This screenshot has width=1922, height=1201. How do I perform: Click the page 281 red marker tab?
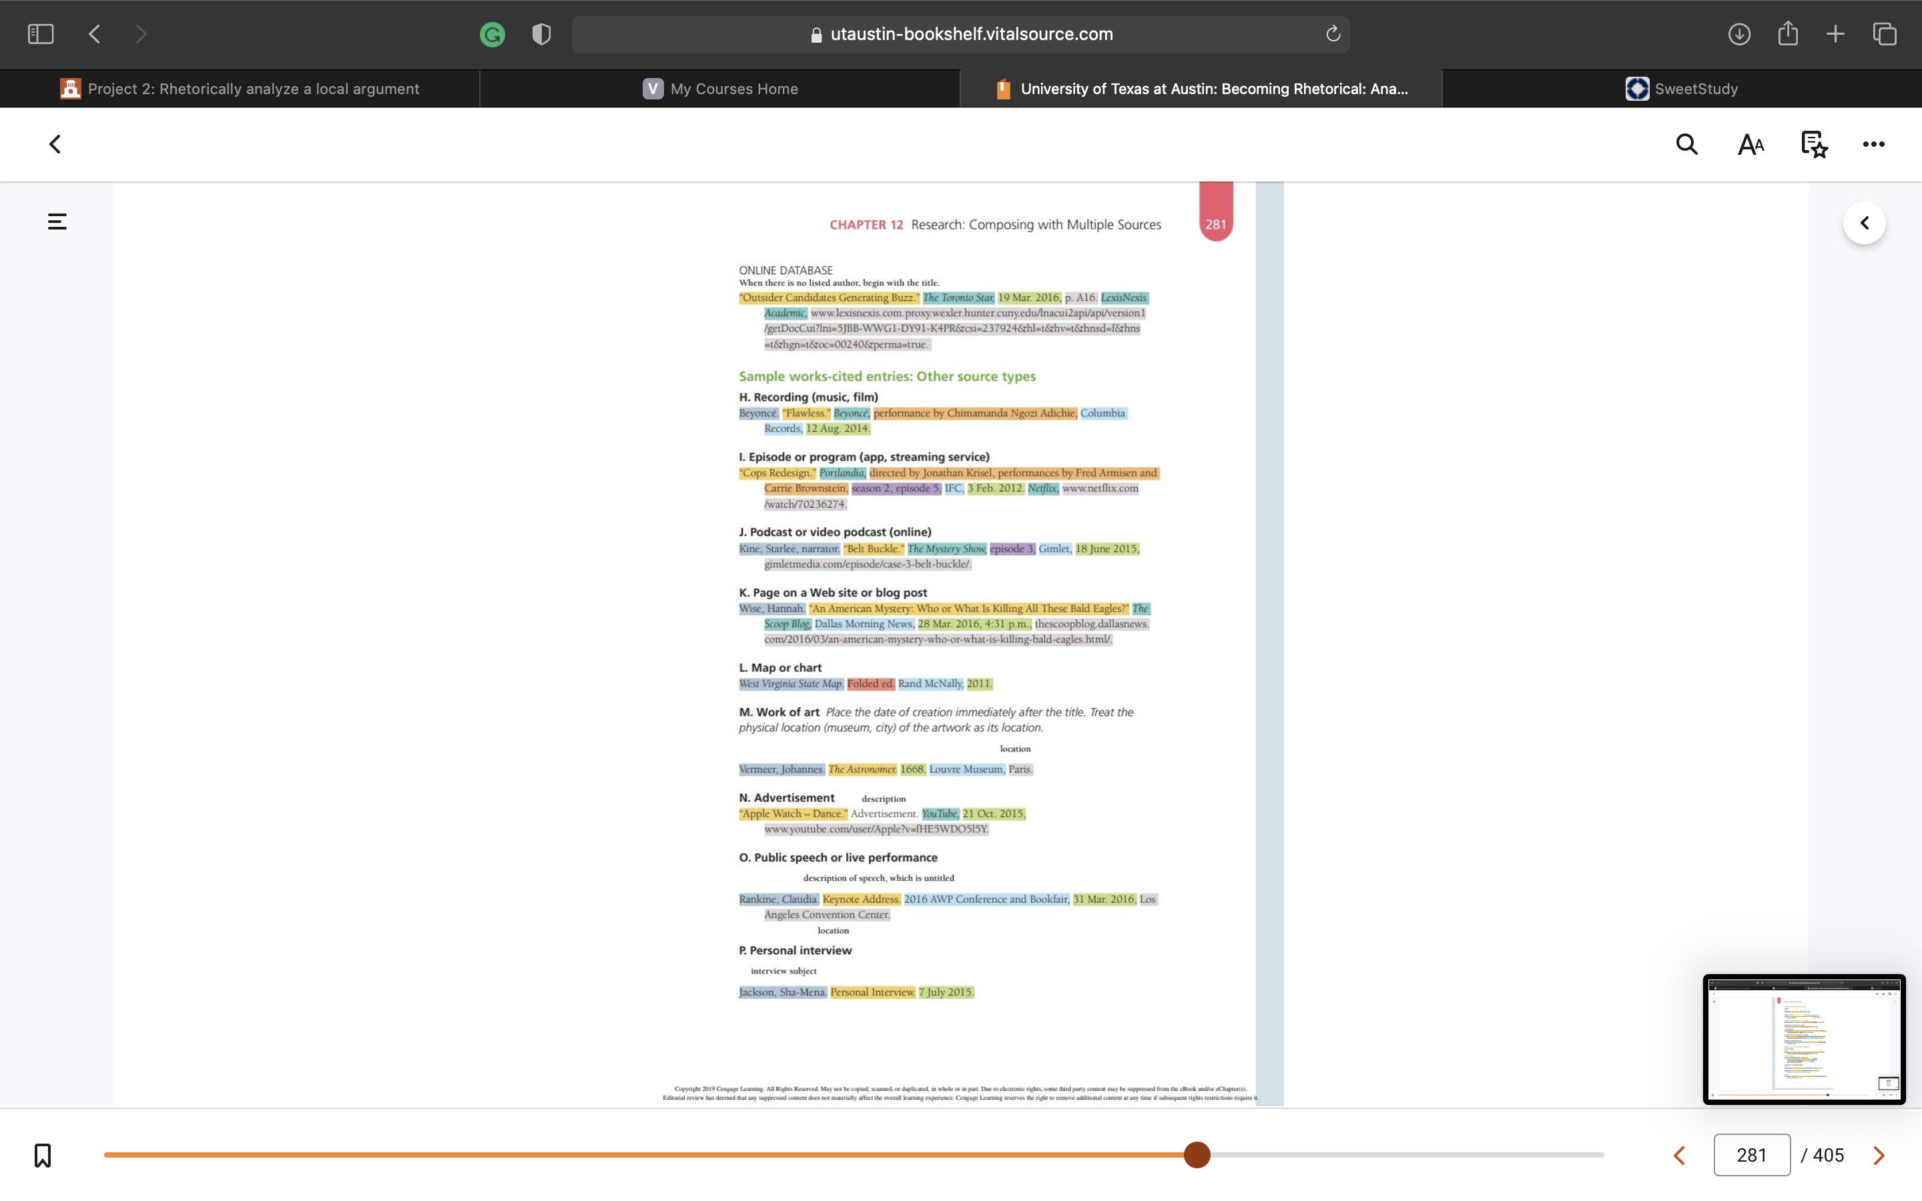[x=1216, y=212]
